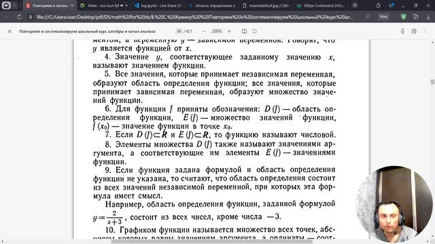Screen dimensions: 435x244
Task: Reload the current page
Action: coord(19,17)
